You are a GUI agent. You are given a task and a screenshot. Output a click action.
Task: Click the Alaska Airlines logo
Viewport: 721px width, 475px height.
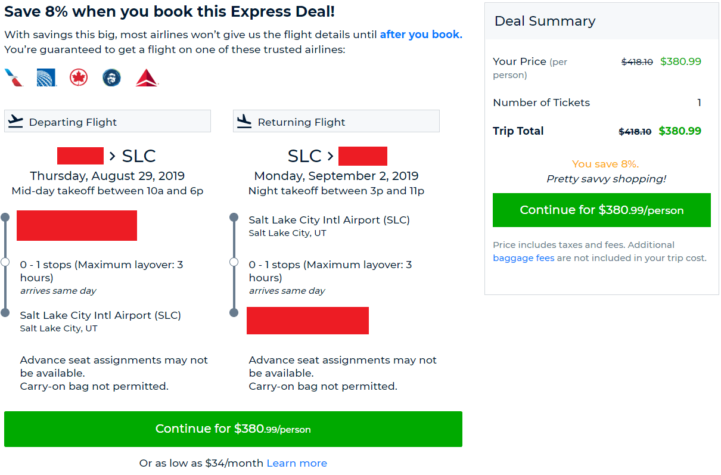coord(111,77)
